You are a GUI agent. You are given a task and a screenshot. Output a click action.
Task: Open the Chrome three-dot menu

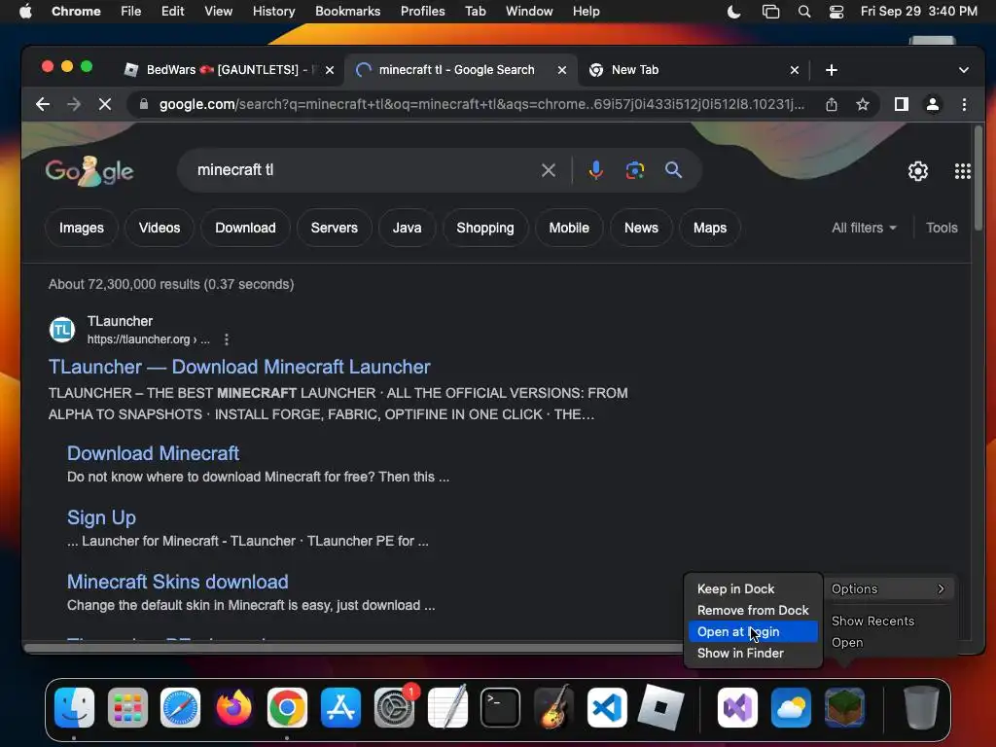coord(964,104)
